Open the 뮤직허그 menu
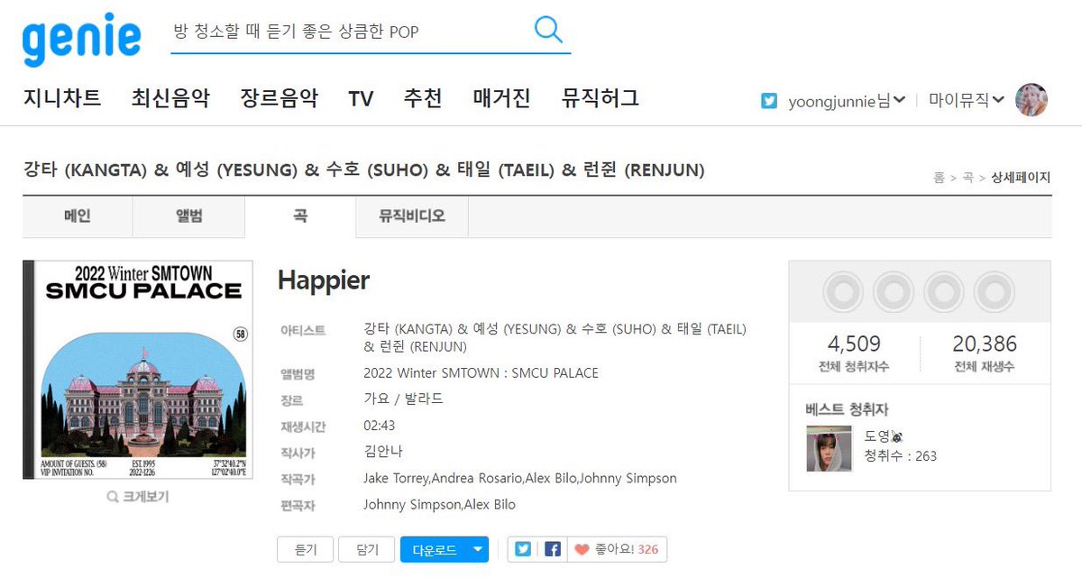The width and height of the screenshot is (1082, 587). click(600, 98)
